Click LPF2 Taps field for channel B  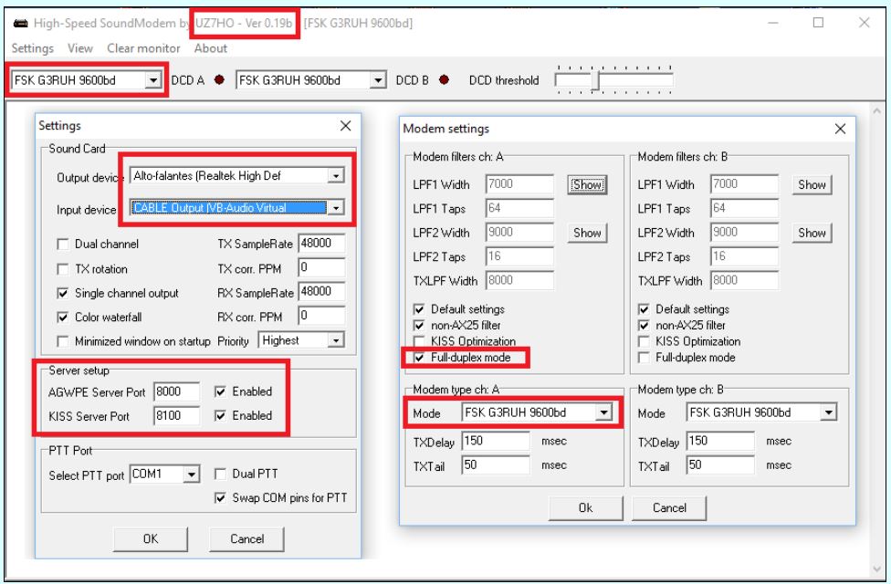point(744,256)
